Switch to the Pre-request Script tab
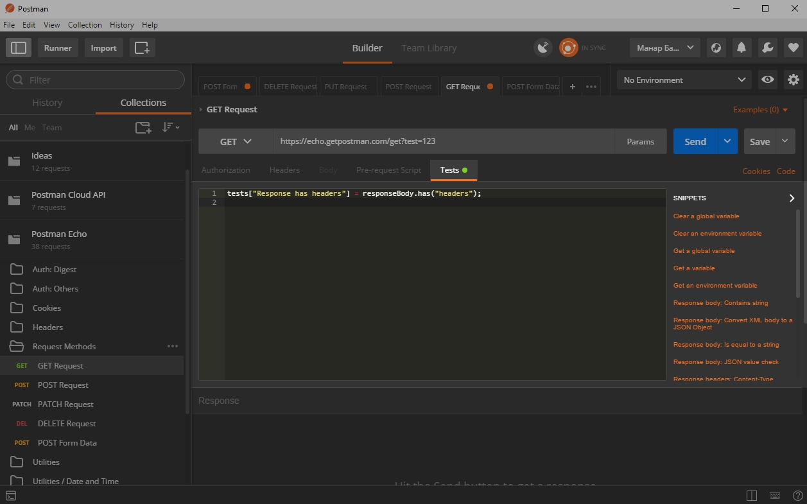This screenshot has height=504, width=807. [388, 169]
